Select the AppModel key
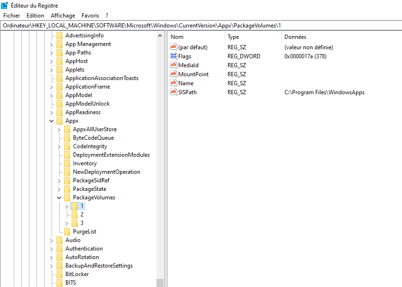402x287 pixels. [78, 95]
